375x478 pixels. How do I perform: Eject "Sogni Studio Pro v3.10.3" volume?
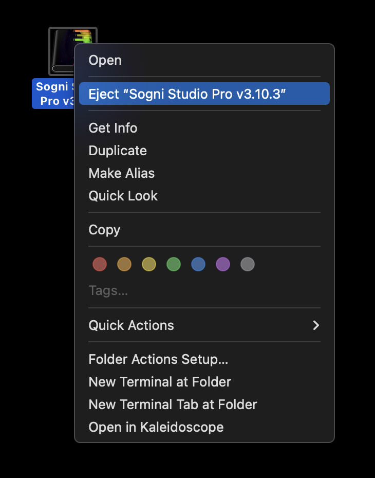point(187,94)
